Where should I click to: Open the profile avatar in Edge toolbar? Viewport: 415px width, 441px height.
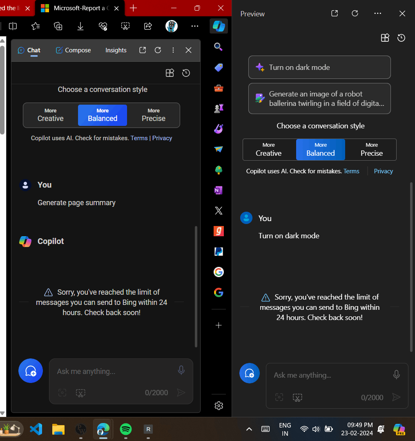[x=172, y=26]
